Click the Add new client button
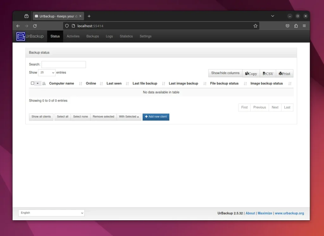The height and width of the screenshot is (236, 324). pyautogui.click(x=156, y=117)
